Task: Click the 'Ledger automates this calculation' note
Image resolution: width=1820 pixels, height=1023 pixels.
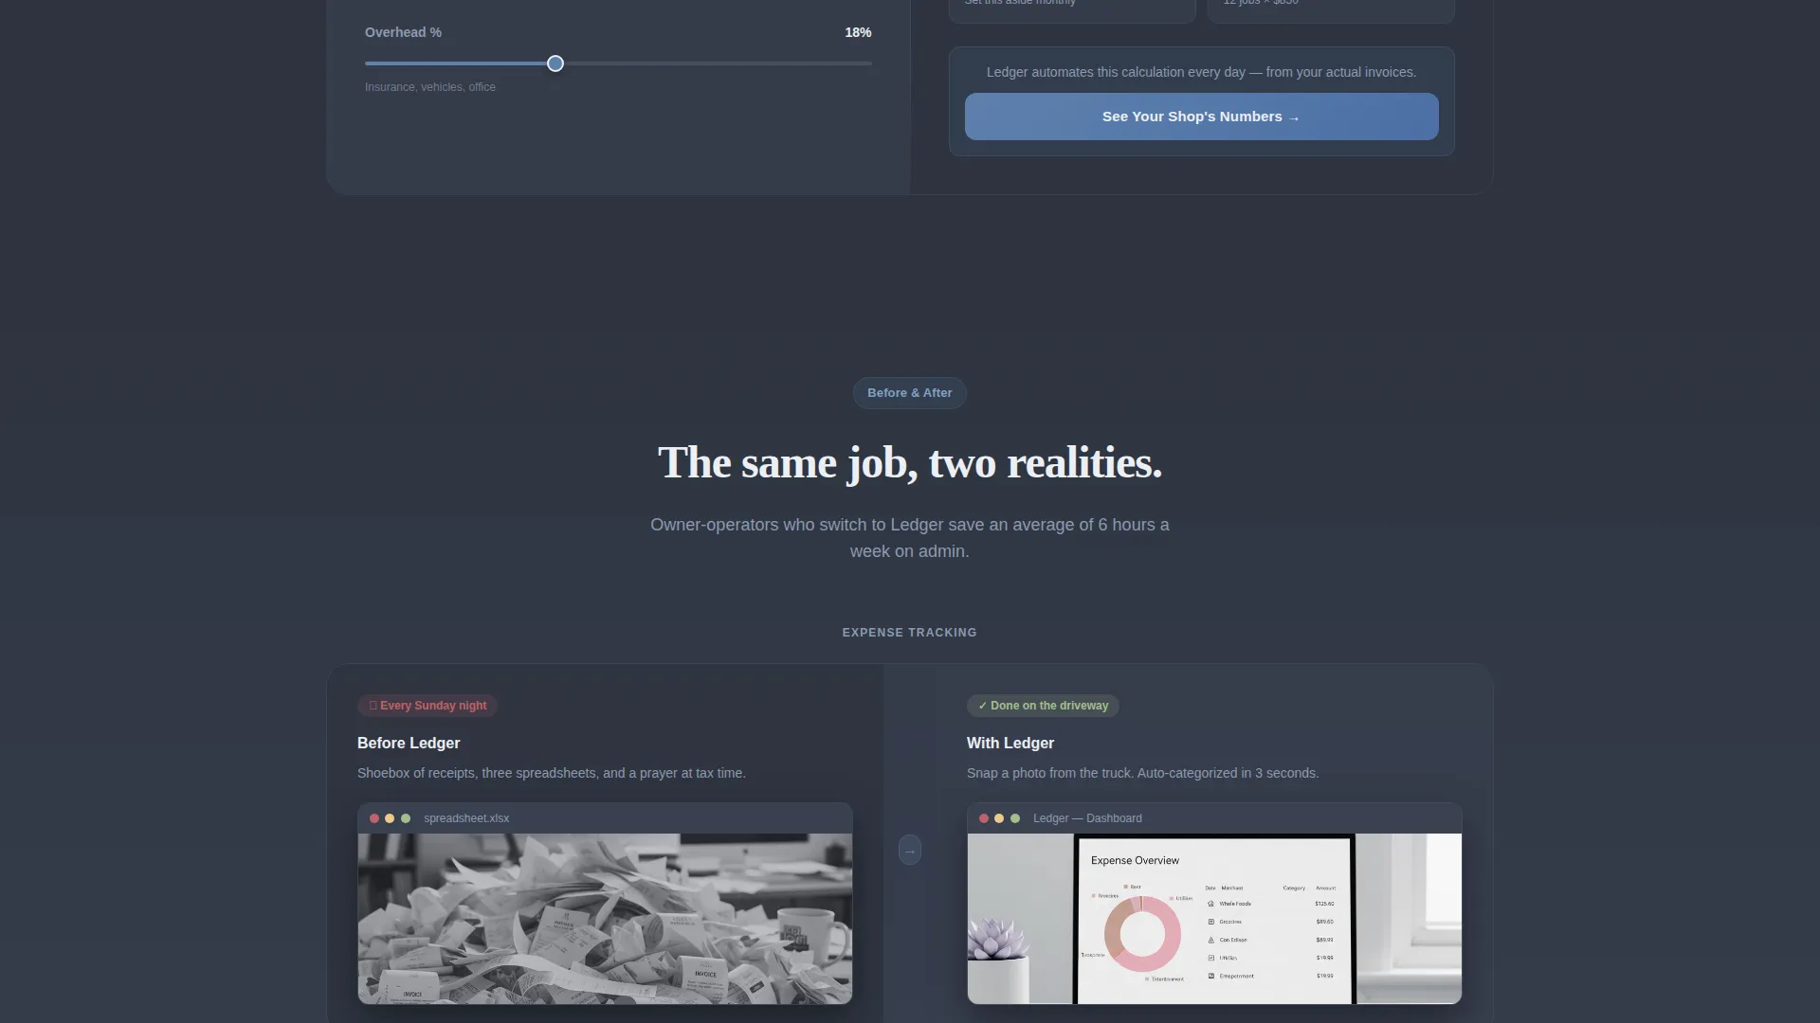Action: (x=1201, y=72)
